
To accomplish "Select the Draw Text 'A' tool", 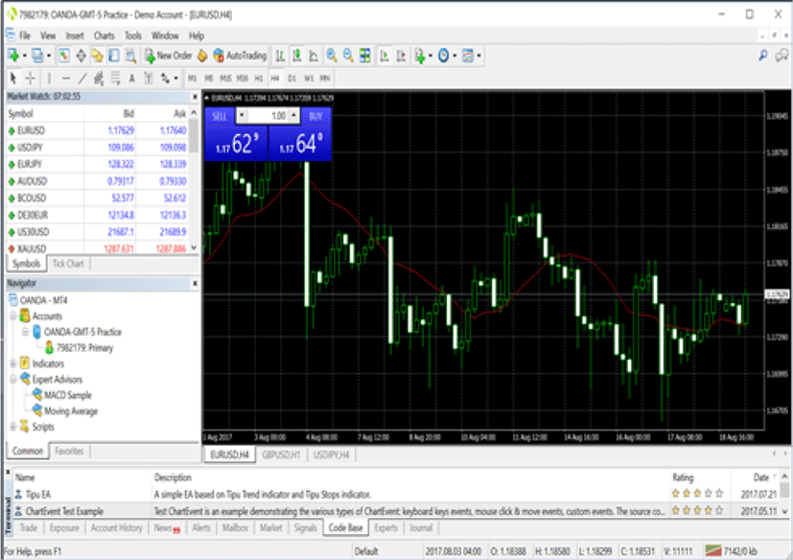I will [132, 79].
